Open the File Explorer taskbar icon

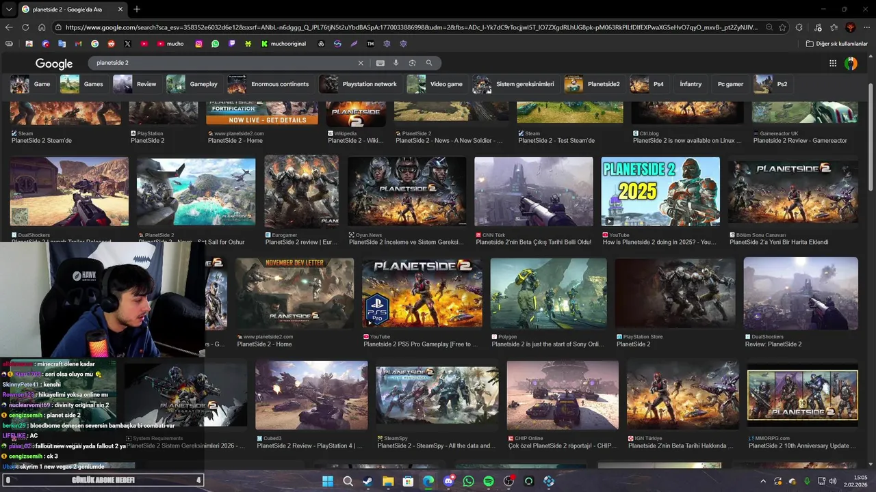[388, 481]
